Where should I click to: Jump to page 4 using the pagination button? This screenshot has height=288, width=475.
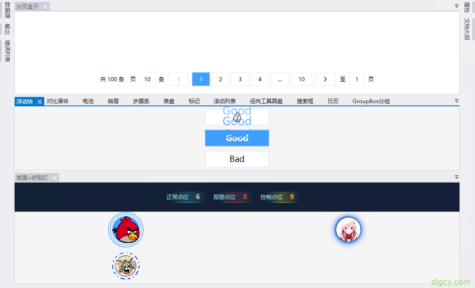(260, 79)
